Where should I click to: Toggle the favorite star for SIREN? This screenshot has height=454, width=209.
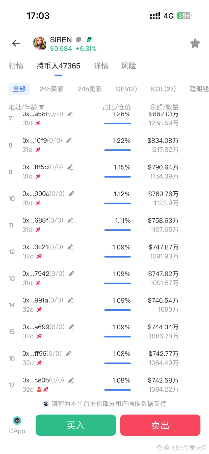pos(195,43)
